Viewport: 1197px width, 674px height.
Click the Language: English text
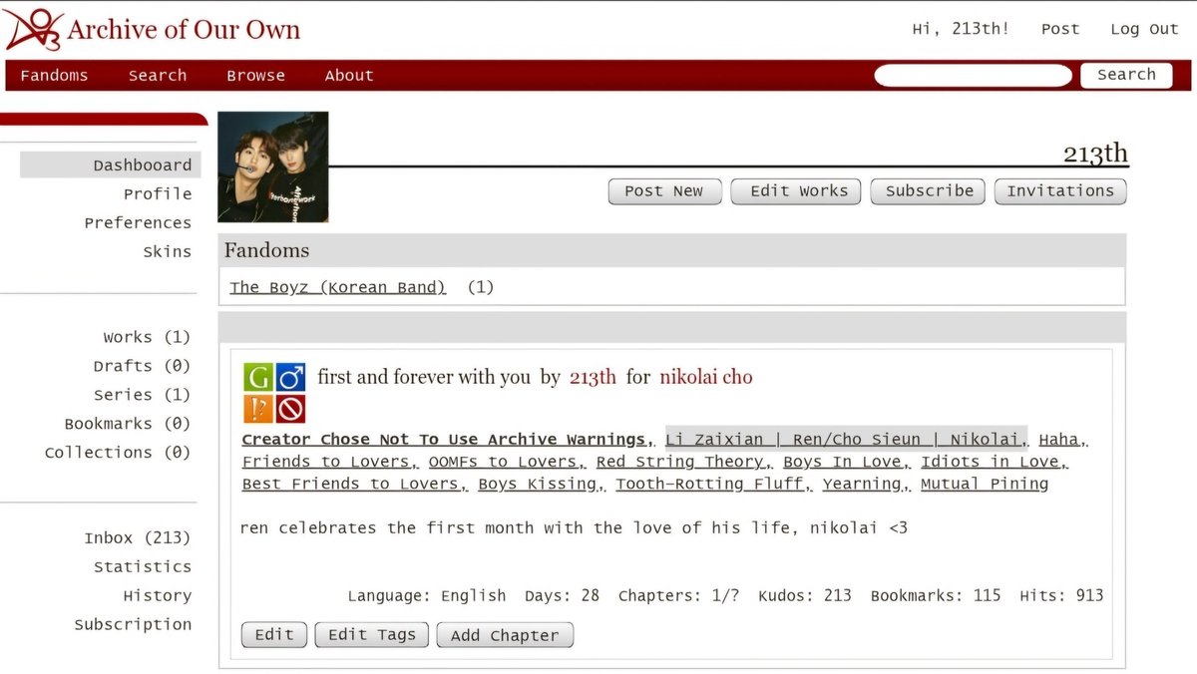[x=427, y=596]
